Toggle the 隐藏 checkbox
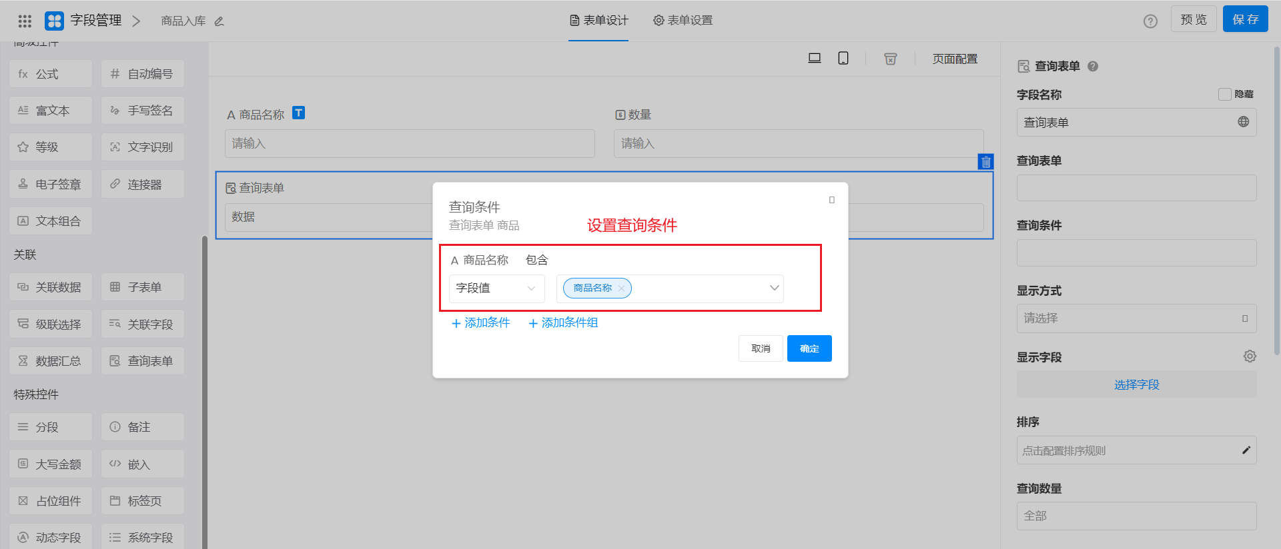The image size is (1281, 549). point(1225,95)
